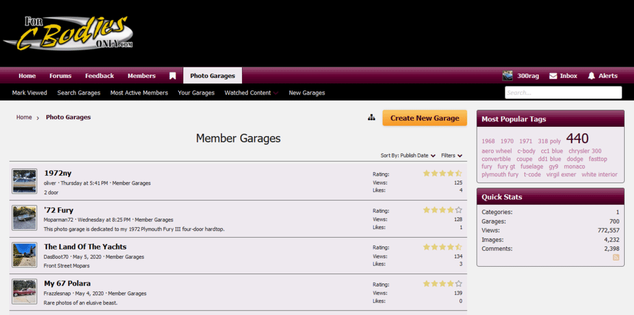Open the '72 Fury garage title
This screenshot has height=315, width=634.
[59, 210]
